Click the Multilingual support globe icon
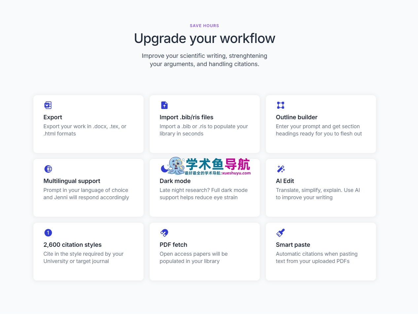 [x=48, y=169]
